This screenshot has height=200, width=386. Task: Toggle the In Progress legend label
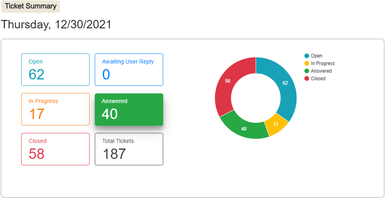(322, 63)
